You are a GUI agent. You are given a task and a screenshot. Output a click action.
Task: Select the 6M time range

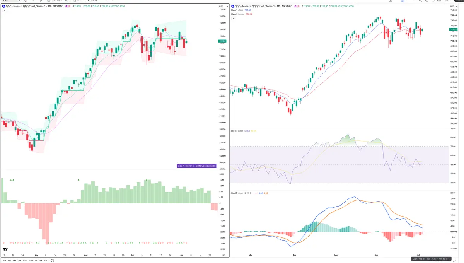[25, 261]
